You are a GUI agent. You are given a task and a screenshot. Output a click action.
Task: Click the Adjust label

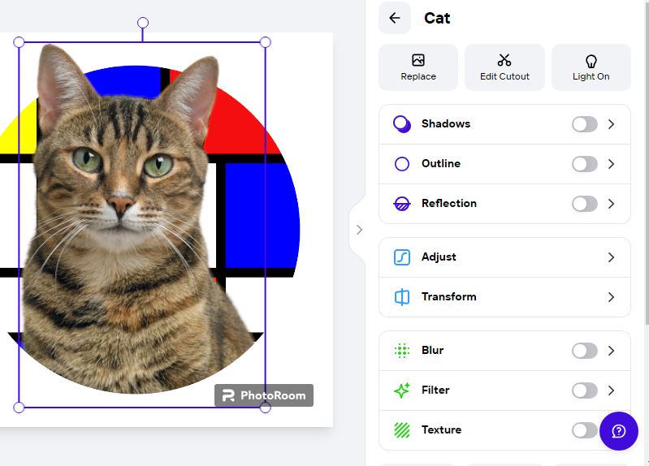[x=439, y=257]
